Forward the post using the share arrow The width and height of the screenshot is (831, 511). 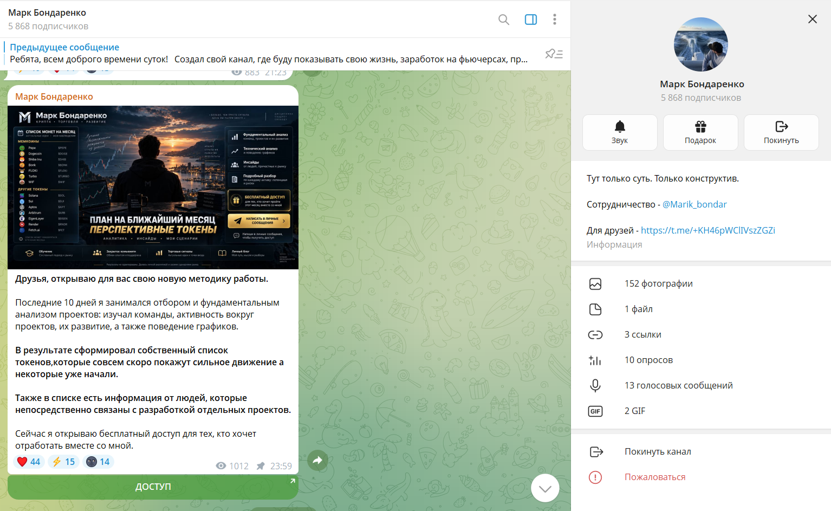[x=317, y=461]
